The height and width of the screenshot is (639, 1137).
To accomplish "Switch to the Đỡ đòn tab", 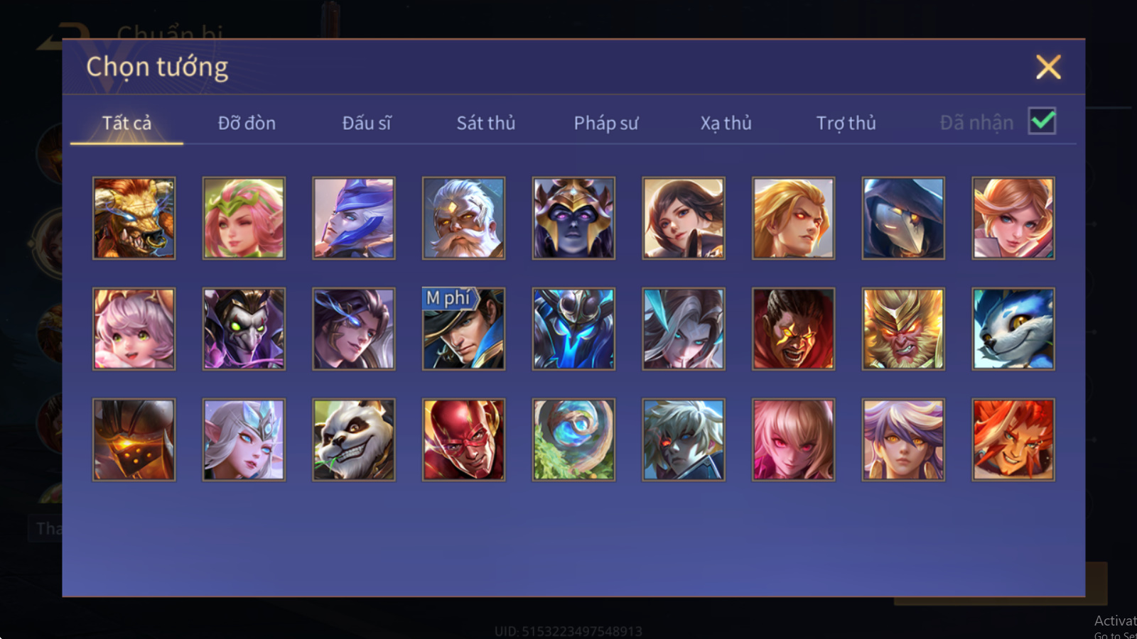I will pos(247,123).
